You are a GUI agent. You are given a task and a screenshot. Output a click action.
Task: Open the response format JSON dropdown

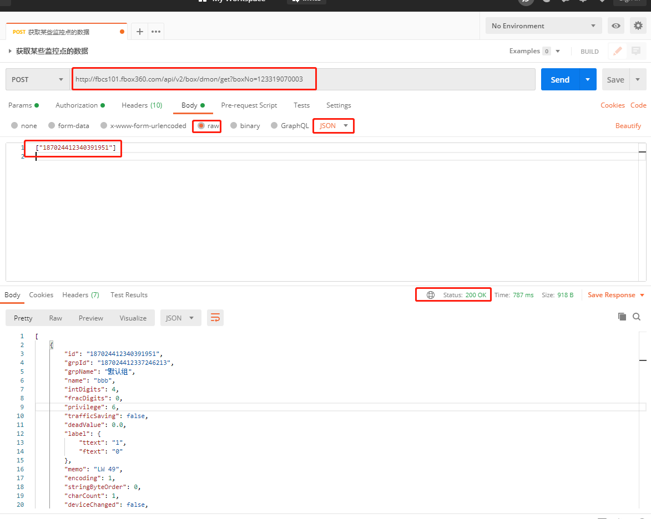(x=180, y=318)
